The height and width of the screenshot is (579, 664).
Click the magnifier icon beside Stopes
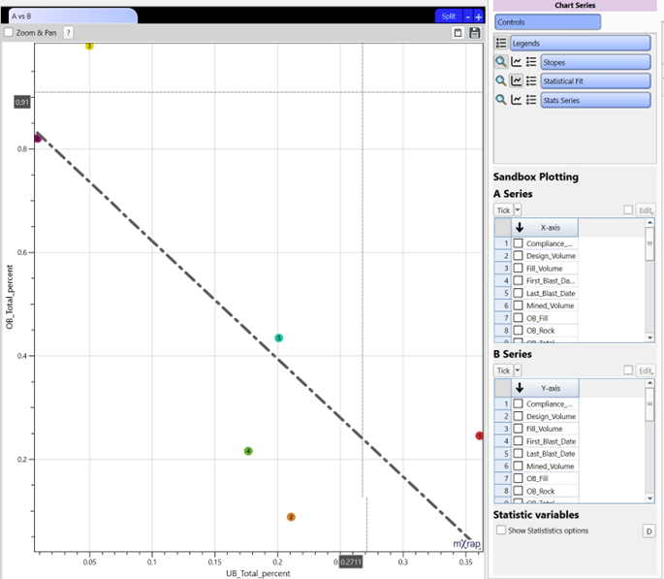coord(501,62)
